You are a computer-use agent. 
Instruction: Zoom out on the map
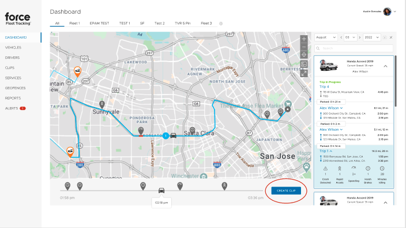tap(304, 47)
